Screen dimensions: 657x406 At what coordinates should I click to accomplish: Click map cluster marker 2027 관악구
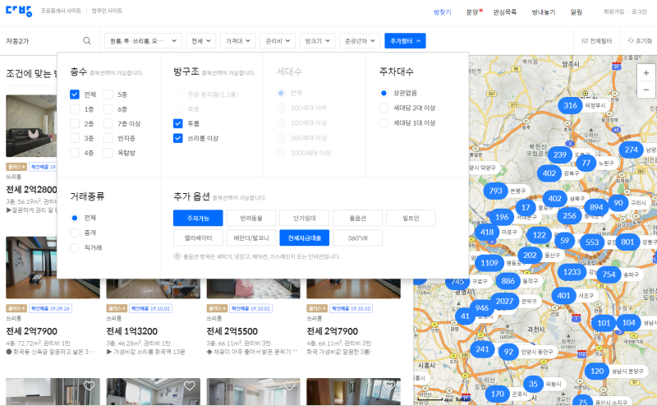[504, 301]
